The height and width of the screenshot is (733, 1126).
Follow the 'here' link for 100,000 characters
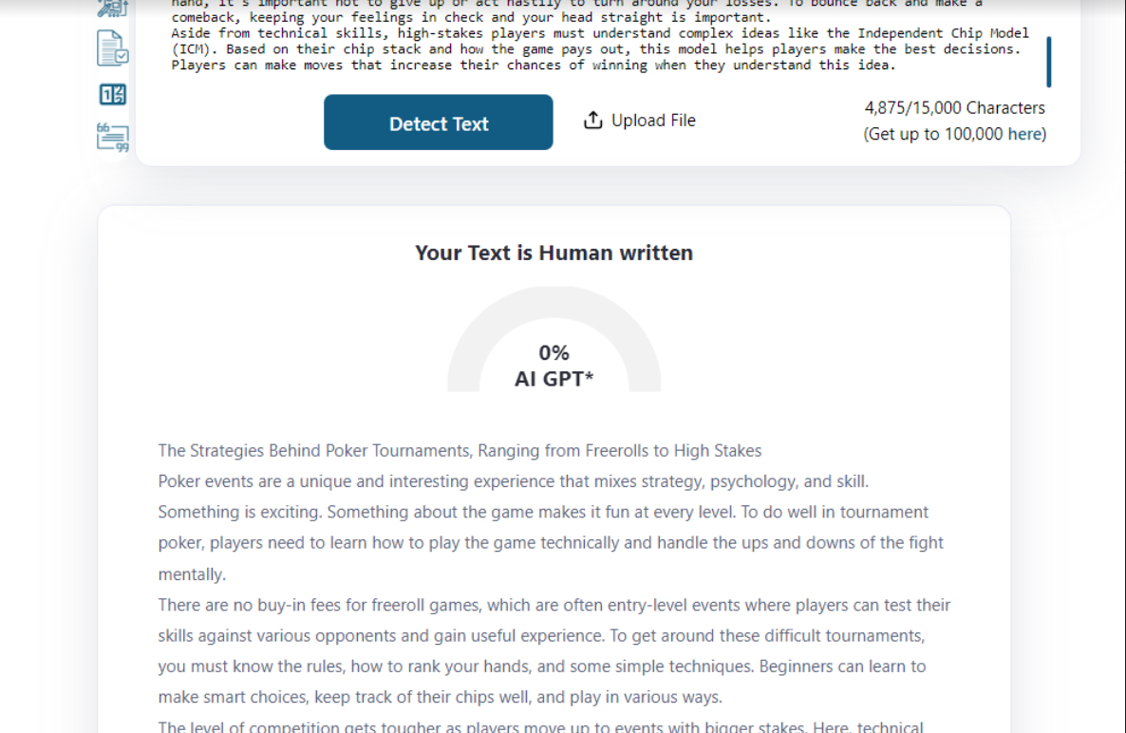(1026, 134)
